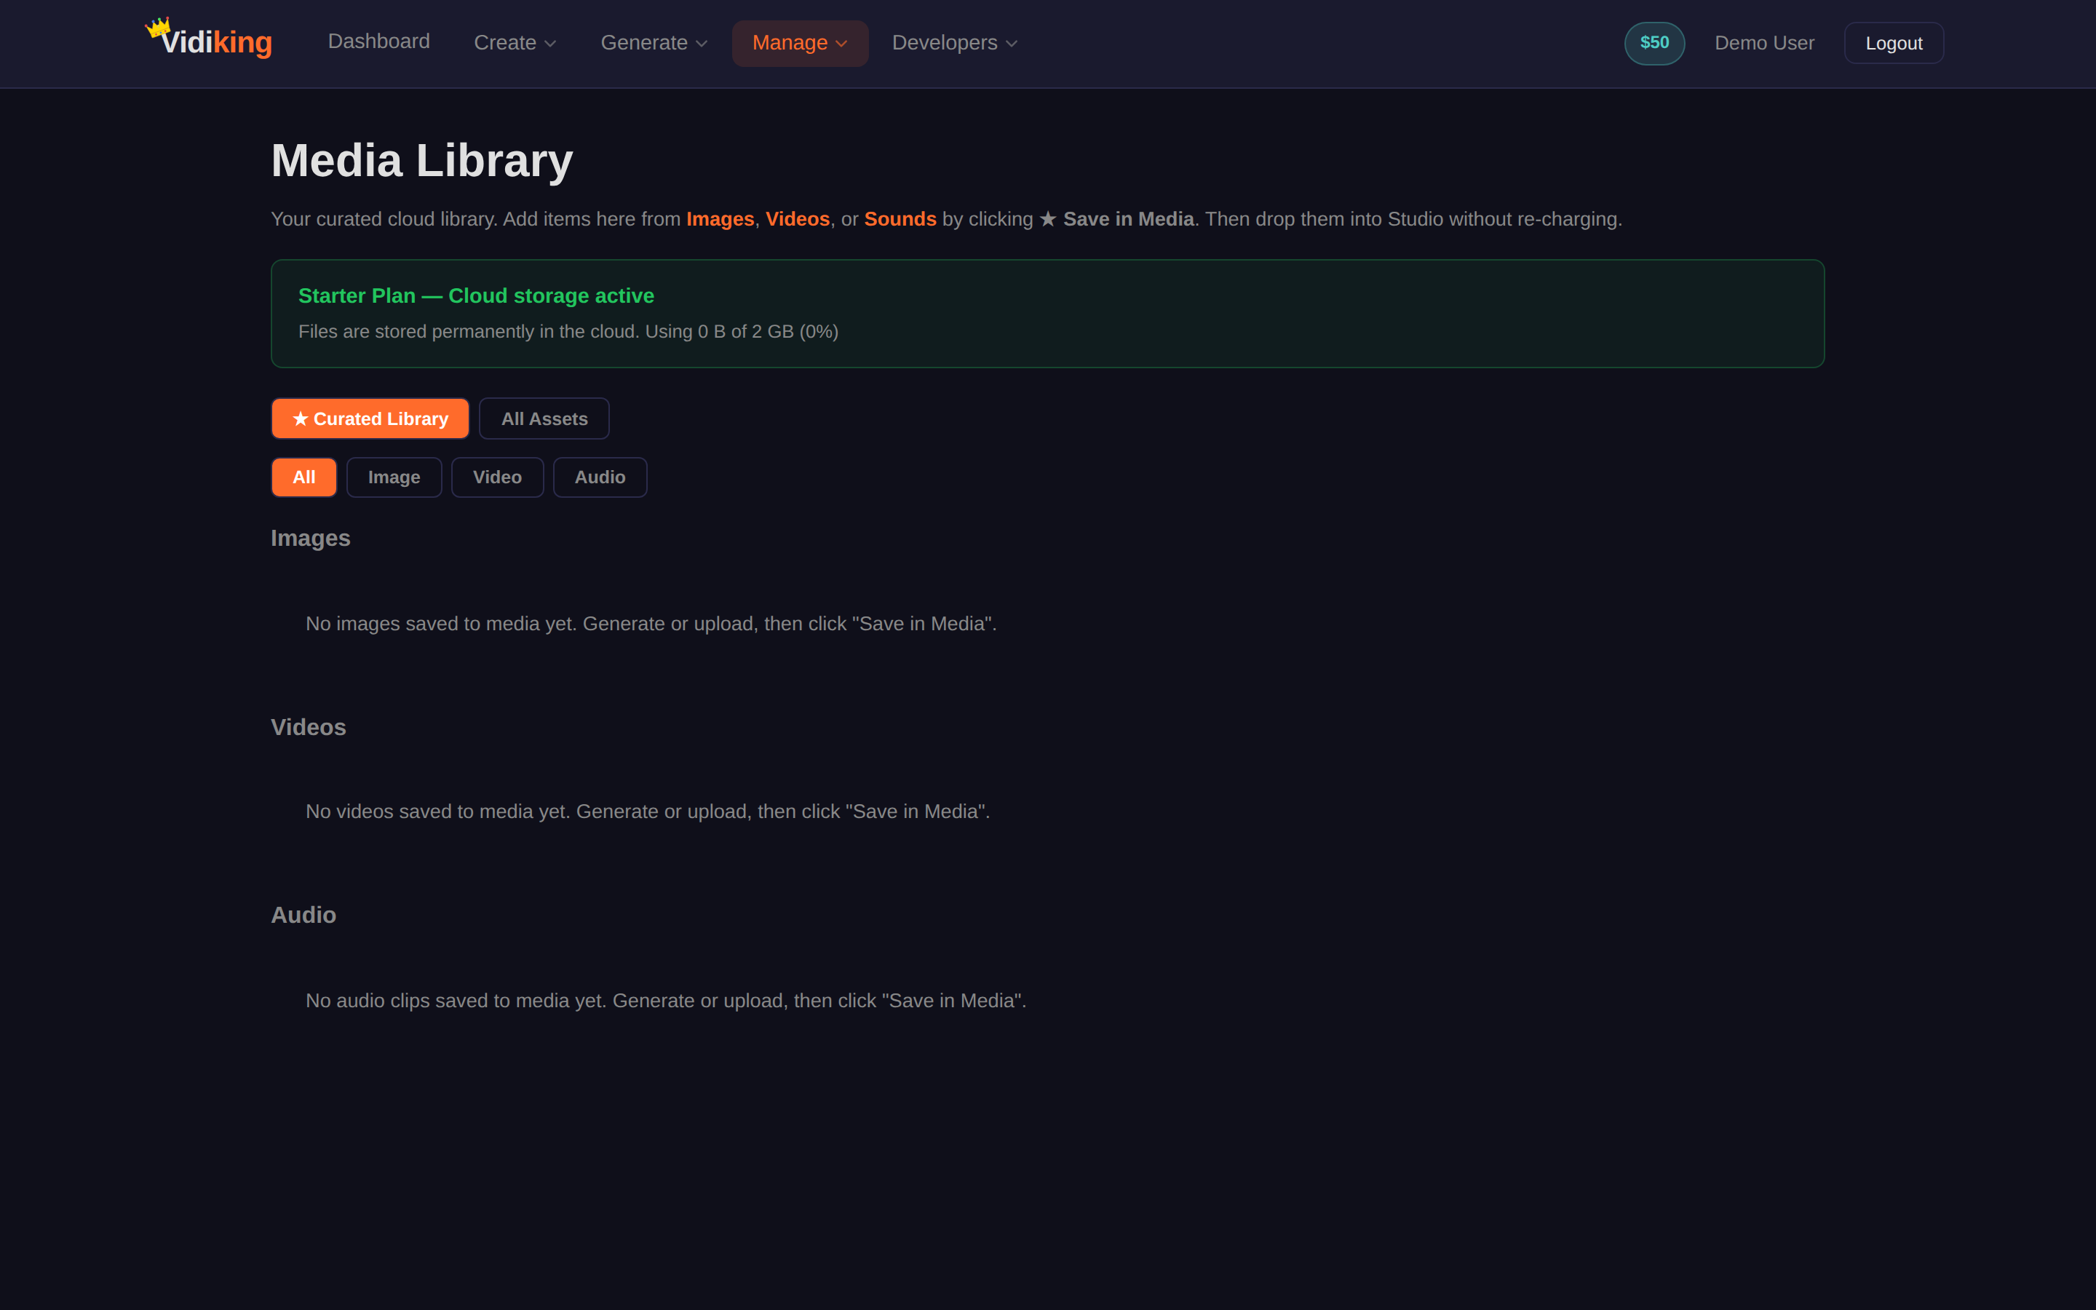Click the $50 balance badge
The image size is (2096, 1310).
point(1654,42)
